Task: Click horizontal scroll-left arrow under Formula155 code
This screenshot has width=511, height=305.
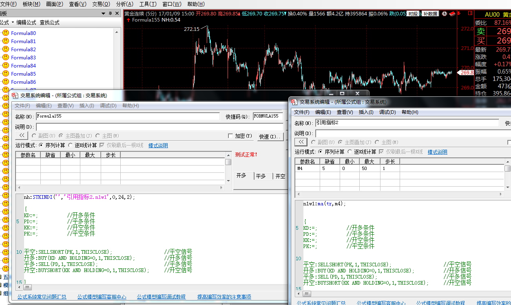Action: click(x=20, y=287)
